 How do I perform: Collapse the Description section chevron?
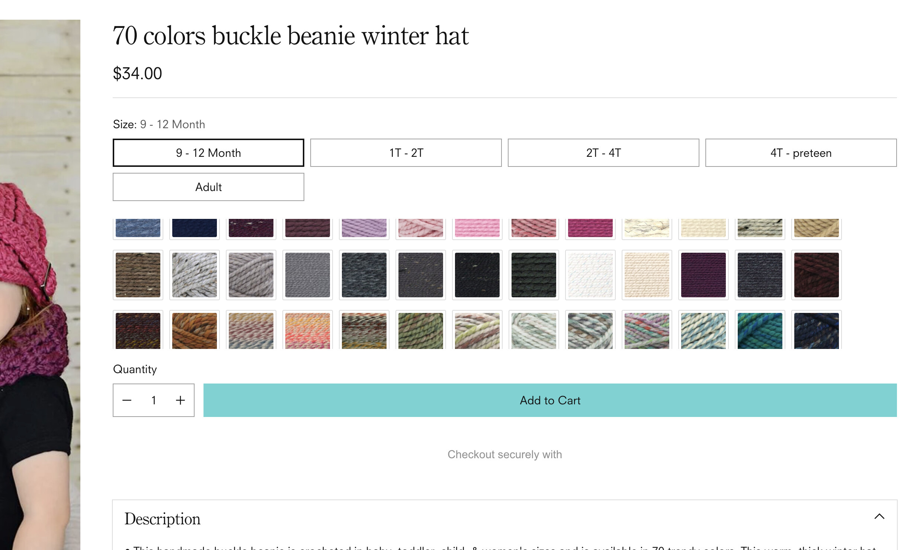pyautogui.click(x=879, y=517)
